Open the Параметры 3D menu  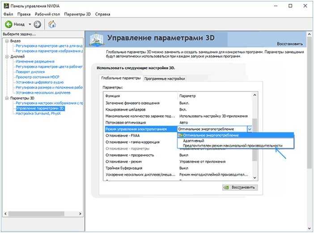coord(77,14)
